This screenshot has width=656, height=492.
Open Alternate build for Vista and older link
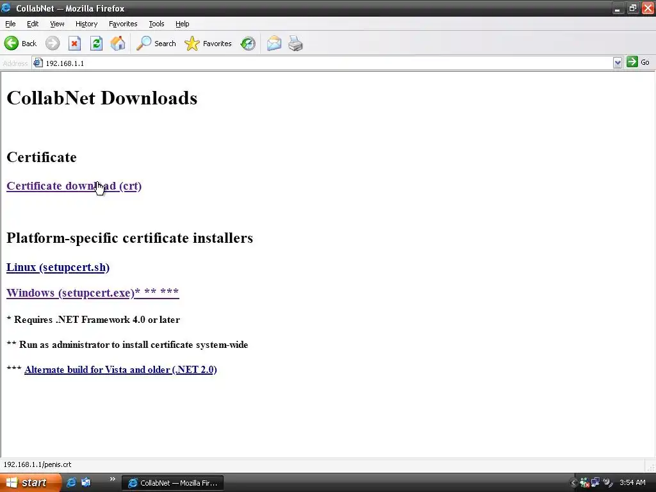(120, 370)
